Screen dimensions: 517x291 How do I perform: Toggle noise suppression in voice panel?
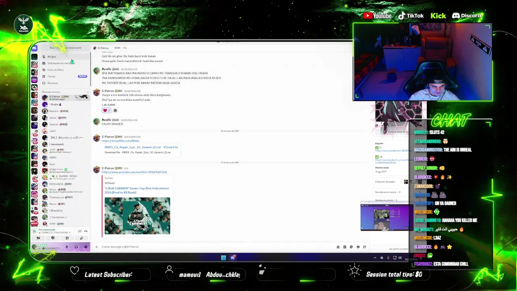(x=80, y=231)
